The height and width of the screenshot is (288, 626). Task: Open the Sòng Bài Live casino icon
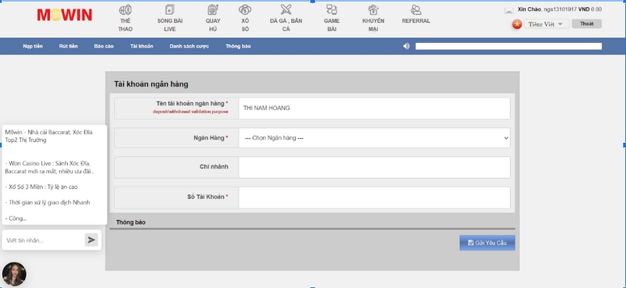tap(170, 9)
